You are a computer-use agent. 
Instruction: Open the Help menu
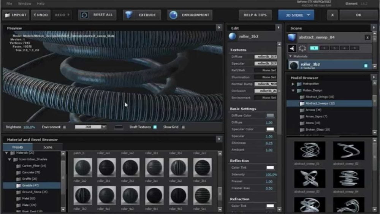[x=41, y=4]
